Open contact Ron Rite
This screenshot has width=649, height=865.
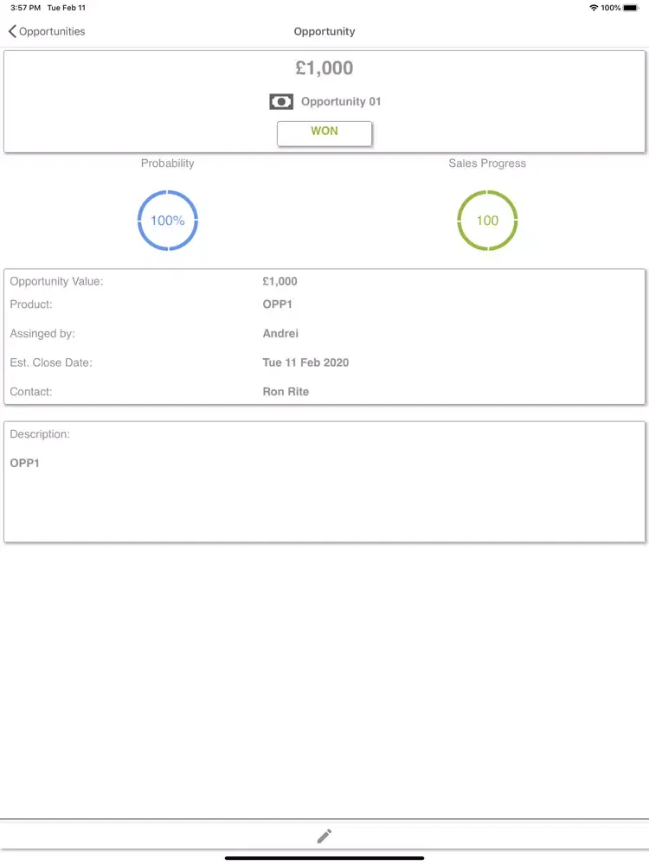click(x=286, y=392)
